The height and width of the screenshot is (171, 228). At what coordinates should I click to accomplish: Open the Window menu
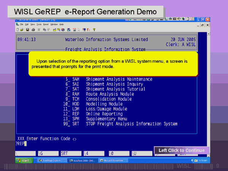pyautogui.click(x=54, y=24)
